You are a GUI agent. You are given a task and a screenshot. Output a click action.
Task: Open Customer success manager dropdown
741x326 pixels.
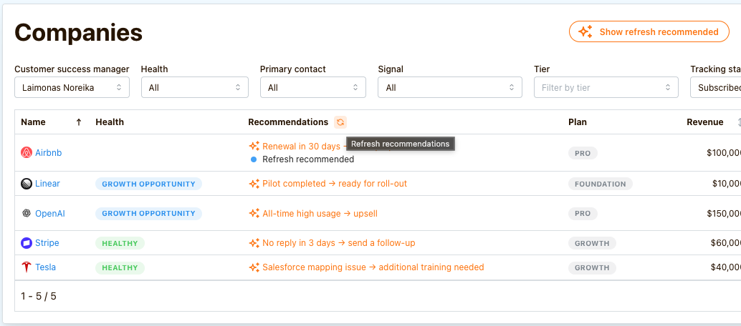point(72,88)
